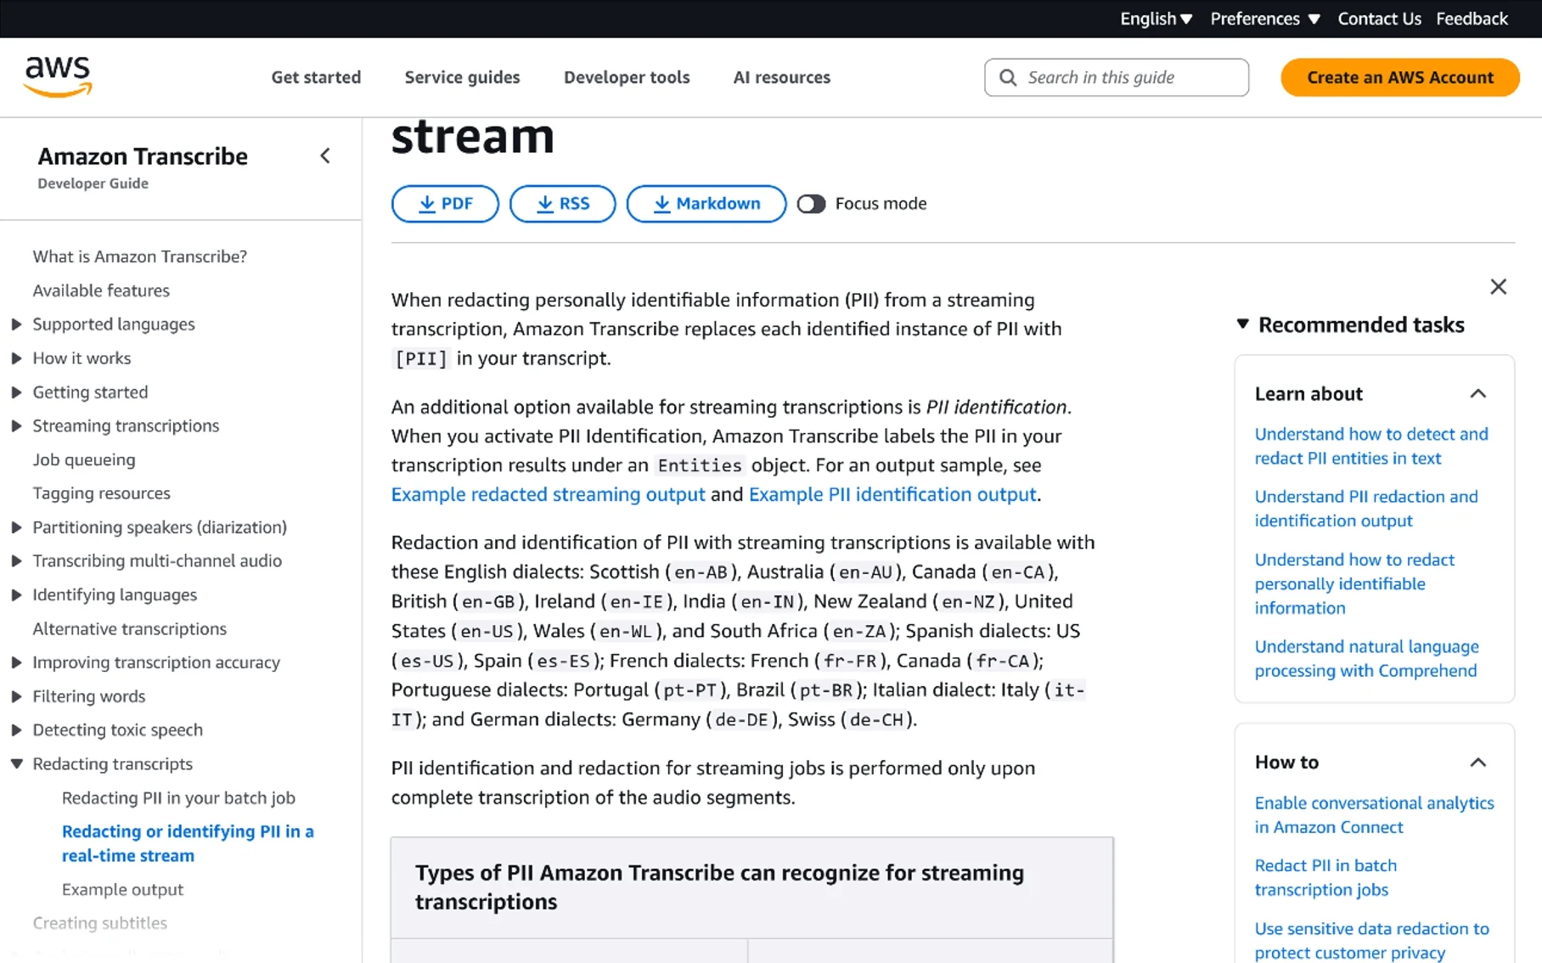Open Creating subtitles sidebar item
Viewport: 1542px width, 963px height.
99,922
